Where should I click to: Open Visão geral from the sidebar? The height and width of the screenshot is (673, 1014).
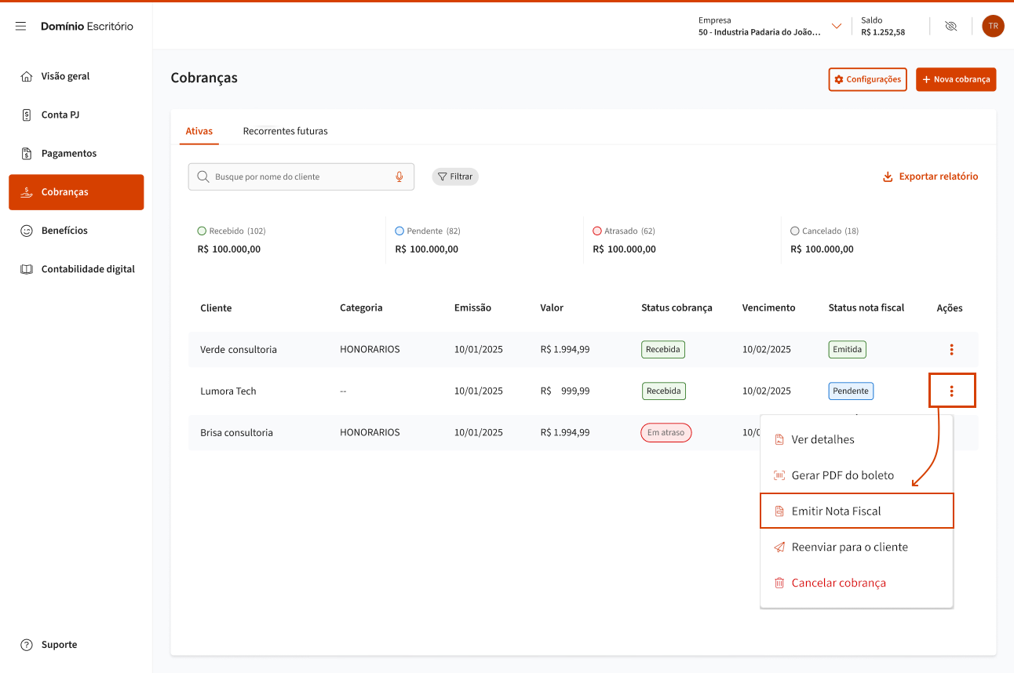(65, 76)
